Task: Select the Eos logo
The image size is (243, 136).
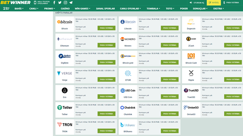Action: pos(65,90)
